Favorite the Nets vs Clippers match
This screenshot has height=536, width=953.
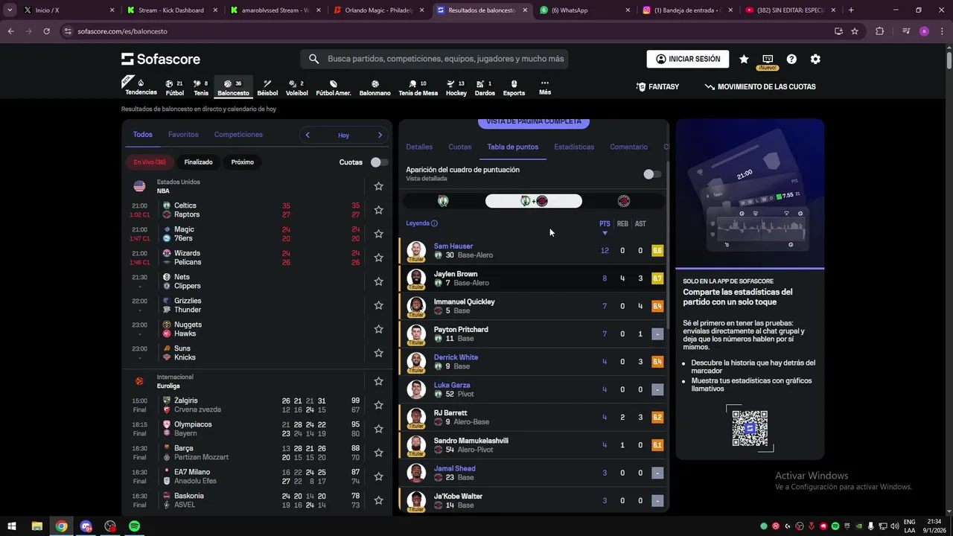[x=378, y=281]
